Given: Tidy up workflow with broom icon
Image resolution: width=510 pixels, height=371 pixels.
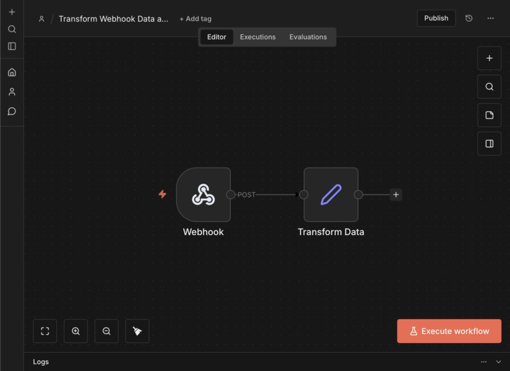Looking at the screenshot, I should point(137,332).
